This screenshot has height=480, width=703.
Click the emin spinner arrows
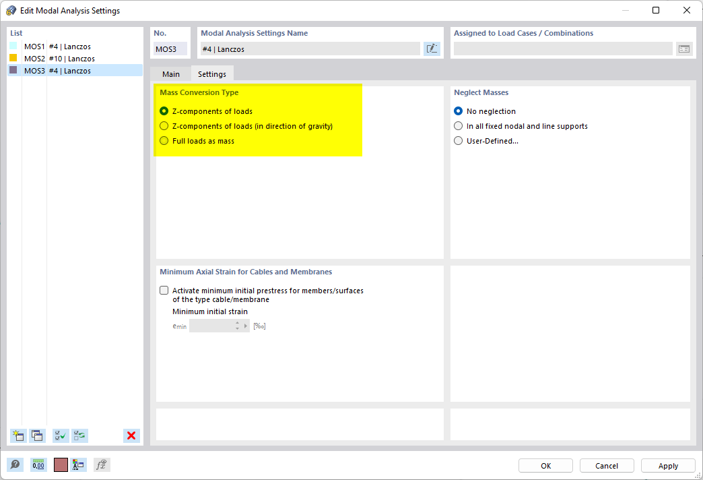[x=238, y=326]
